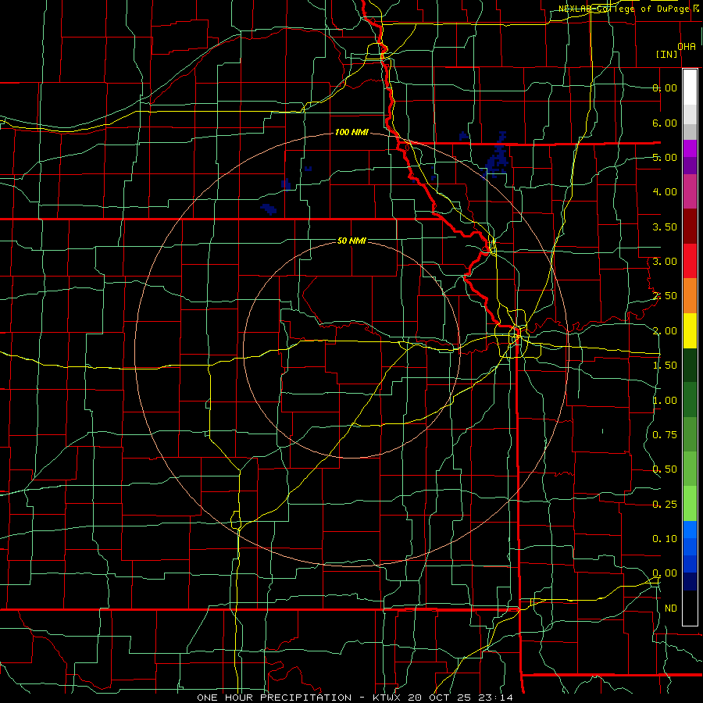Viewport: 703px width, 703px height.
Task: Click the 3.50 legend value
Action: click(665, 227)
